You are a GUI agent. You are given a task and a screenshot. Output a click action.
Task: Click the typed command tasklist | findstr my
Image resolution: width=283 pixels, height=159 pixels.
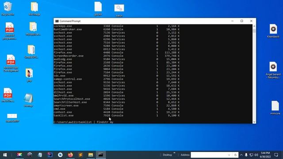click(x=96, y=122)
